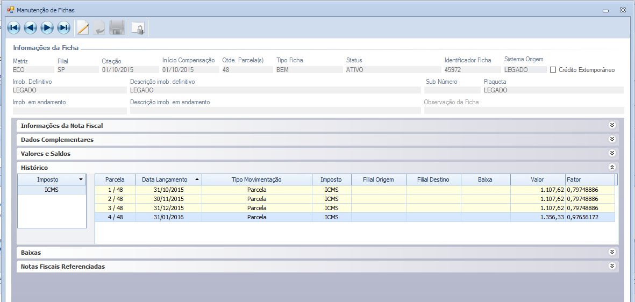
Task: Expand Notas Fiscais Referenciadas section
Action: 611,266
